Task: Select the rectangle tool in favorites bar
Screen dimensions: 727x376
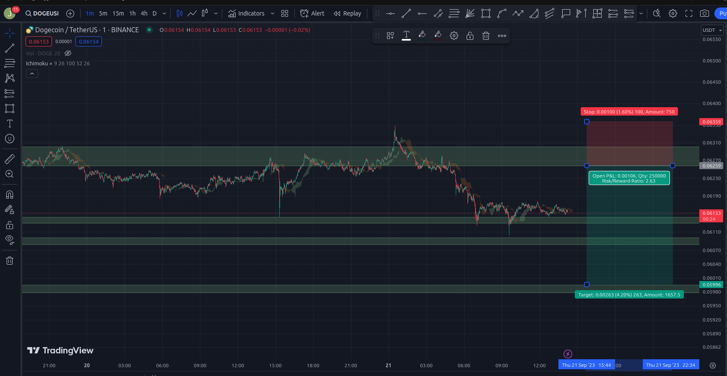Action: click(486, 13)
